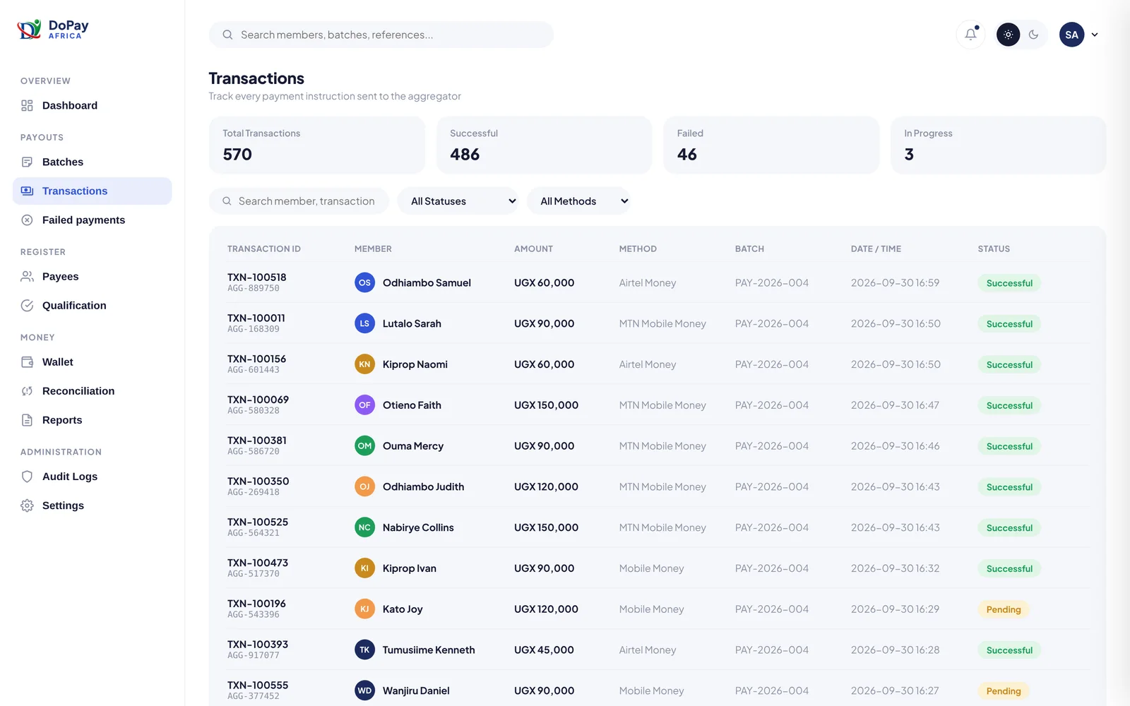Click the DATE / TIME column header
This screenshot has width=1130, height=706.
pos(876,249)
